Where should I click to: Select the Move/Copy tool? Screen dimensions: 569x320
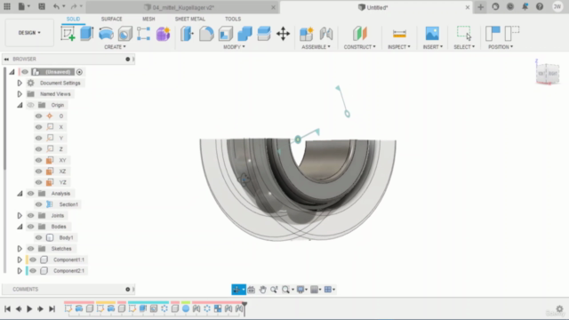coord(283,34)
